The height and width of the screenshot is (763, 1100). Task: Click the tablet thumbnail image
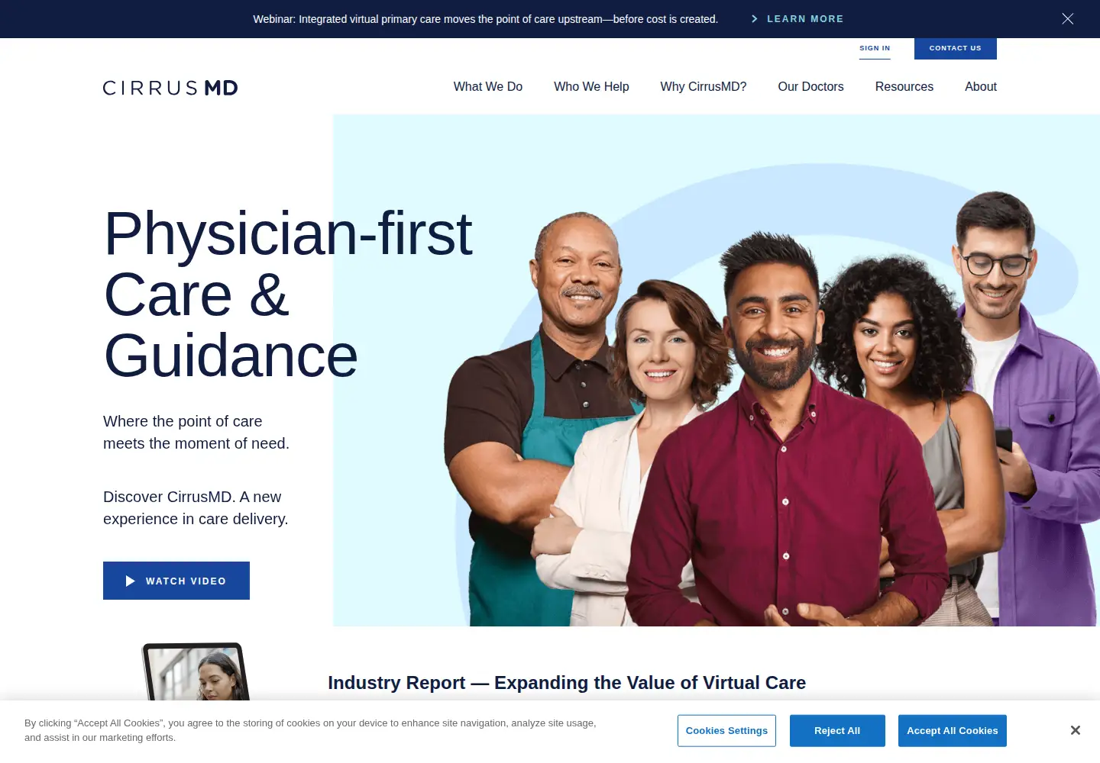196,671
